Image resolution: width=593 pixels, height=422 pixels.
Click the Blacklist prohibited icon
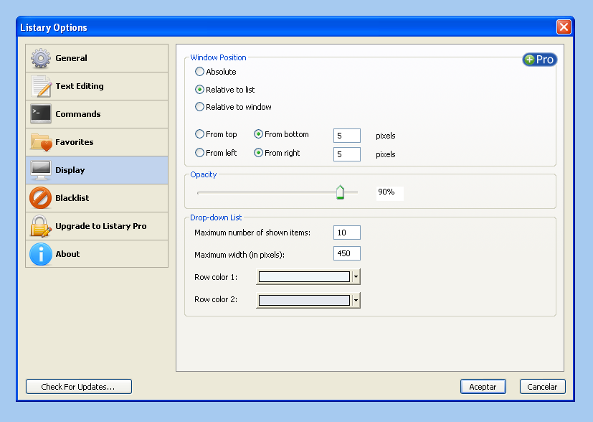[x=40, y=198]
